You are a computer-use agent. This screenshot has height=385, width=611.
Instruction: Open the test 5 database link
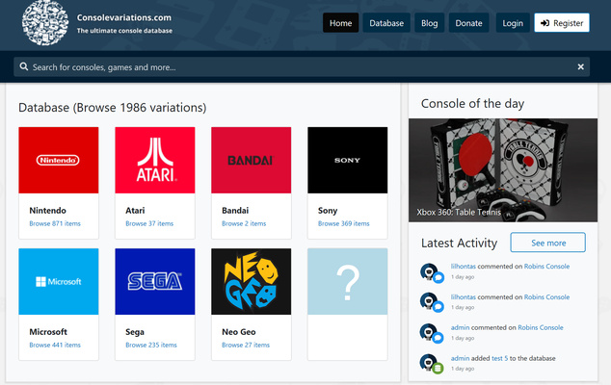click(x=499, y=358)
